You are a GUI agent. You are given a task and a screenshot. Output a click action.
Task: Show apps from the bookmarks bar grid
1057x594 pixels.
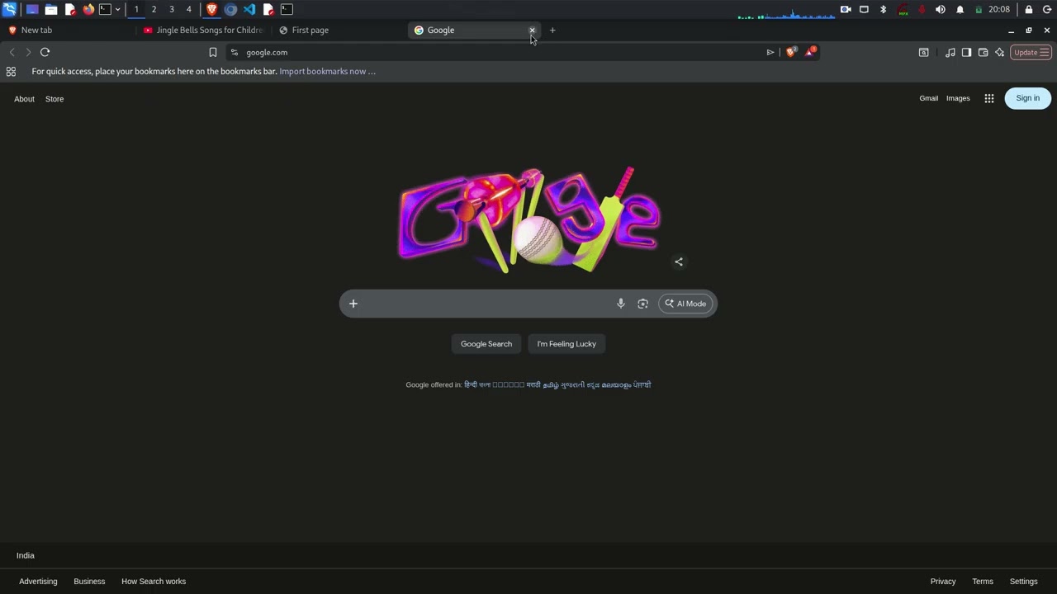coord(11,72)
